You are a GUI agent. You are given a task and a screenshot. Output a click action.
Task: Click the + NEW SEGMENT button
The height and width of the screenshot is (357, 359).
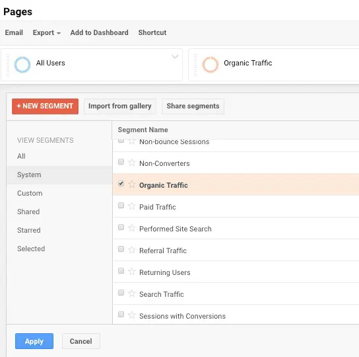(45, 106)
